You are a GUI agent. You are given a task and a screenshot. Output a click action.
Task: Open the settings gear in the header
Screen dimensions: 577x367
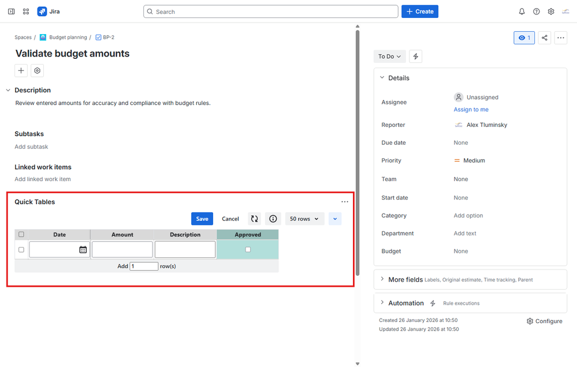[551, 12]
